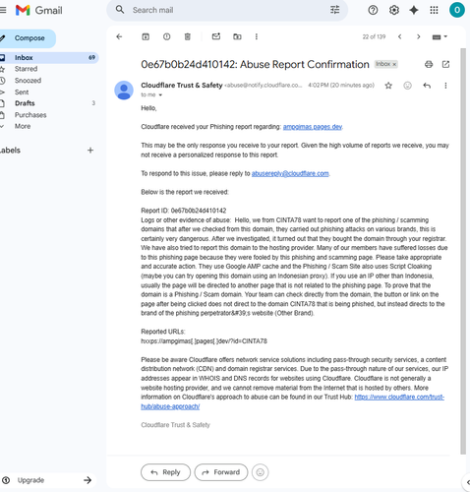Go back to inbox arrow
Viewport: 470px width, 492px height.
(x=119, y=36)
